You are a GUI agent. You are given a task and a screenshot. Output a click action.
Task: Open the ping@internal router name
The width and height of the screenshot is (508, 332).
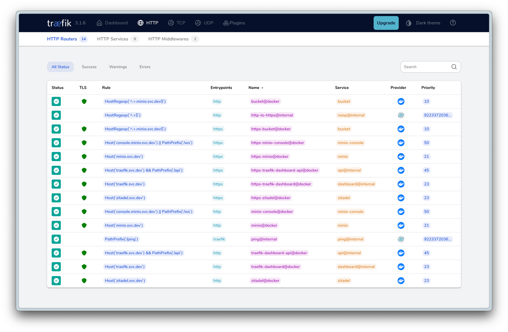click(264, 239)
